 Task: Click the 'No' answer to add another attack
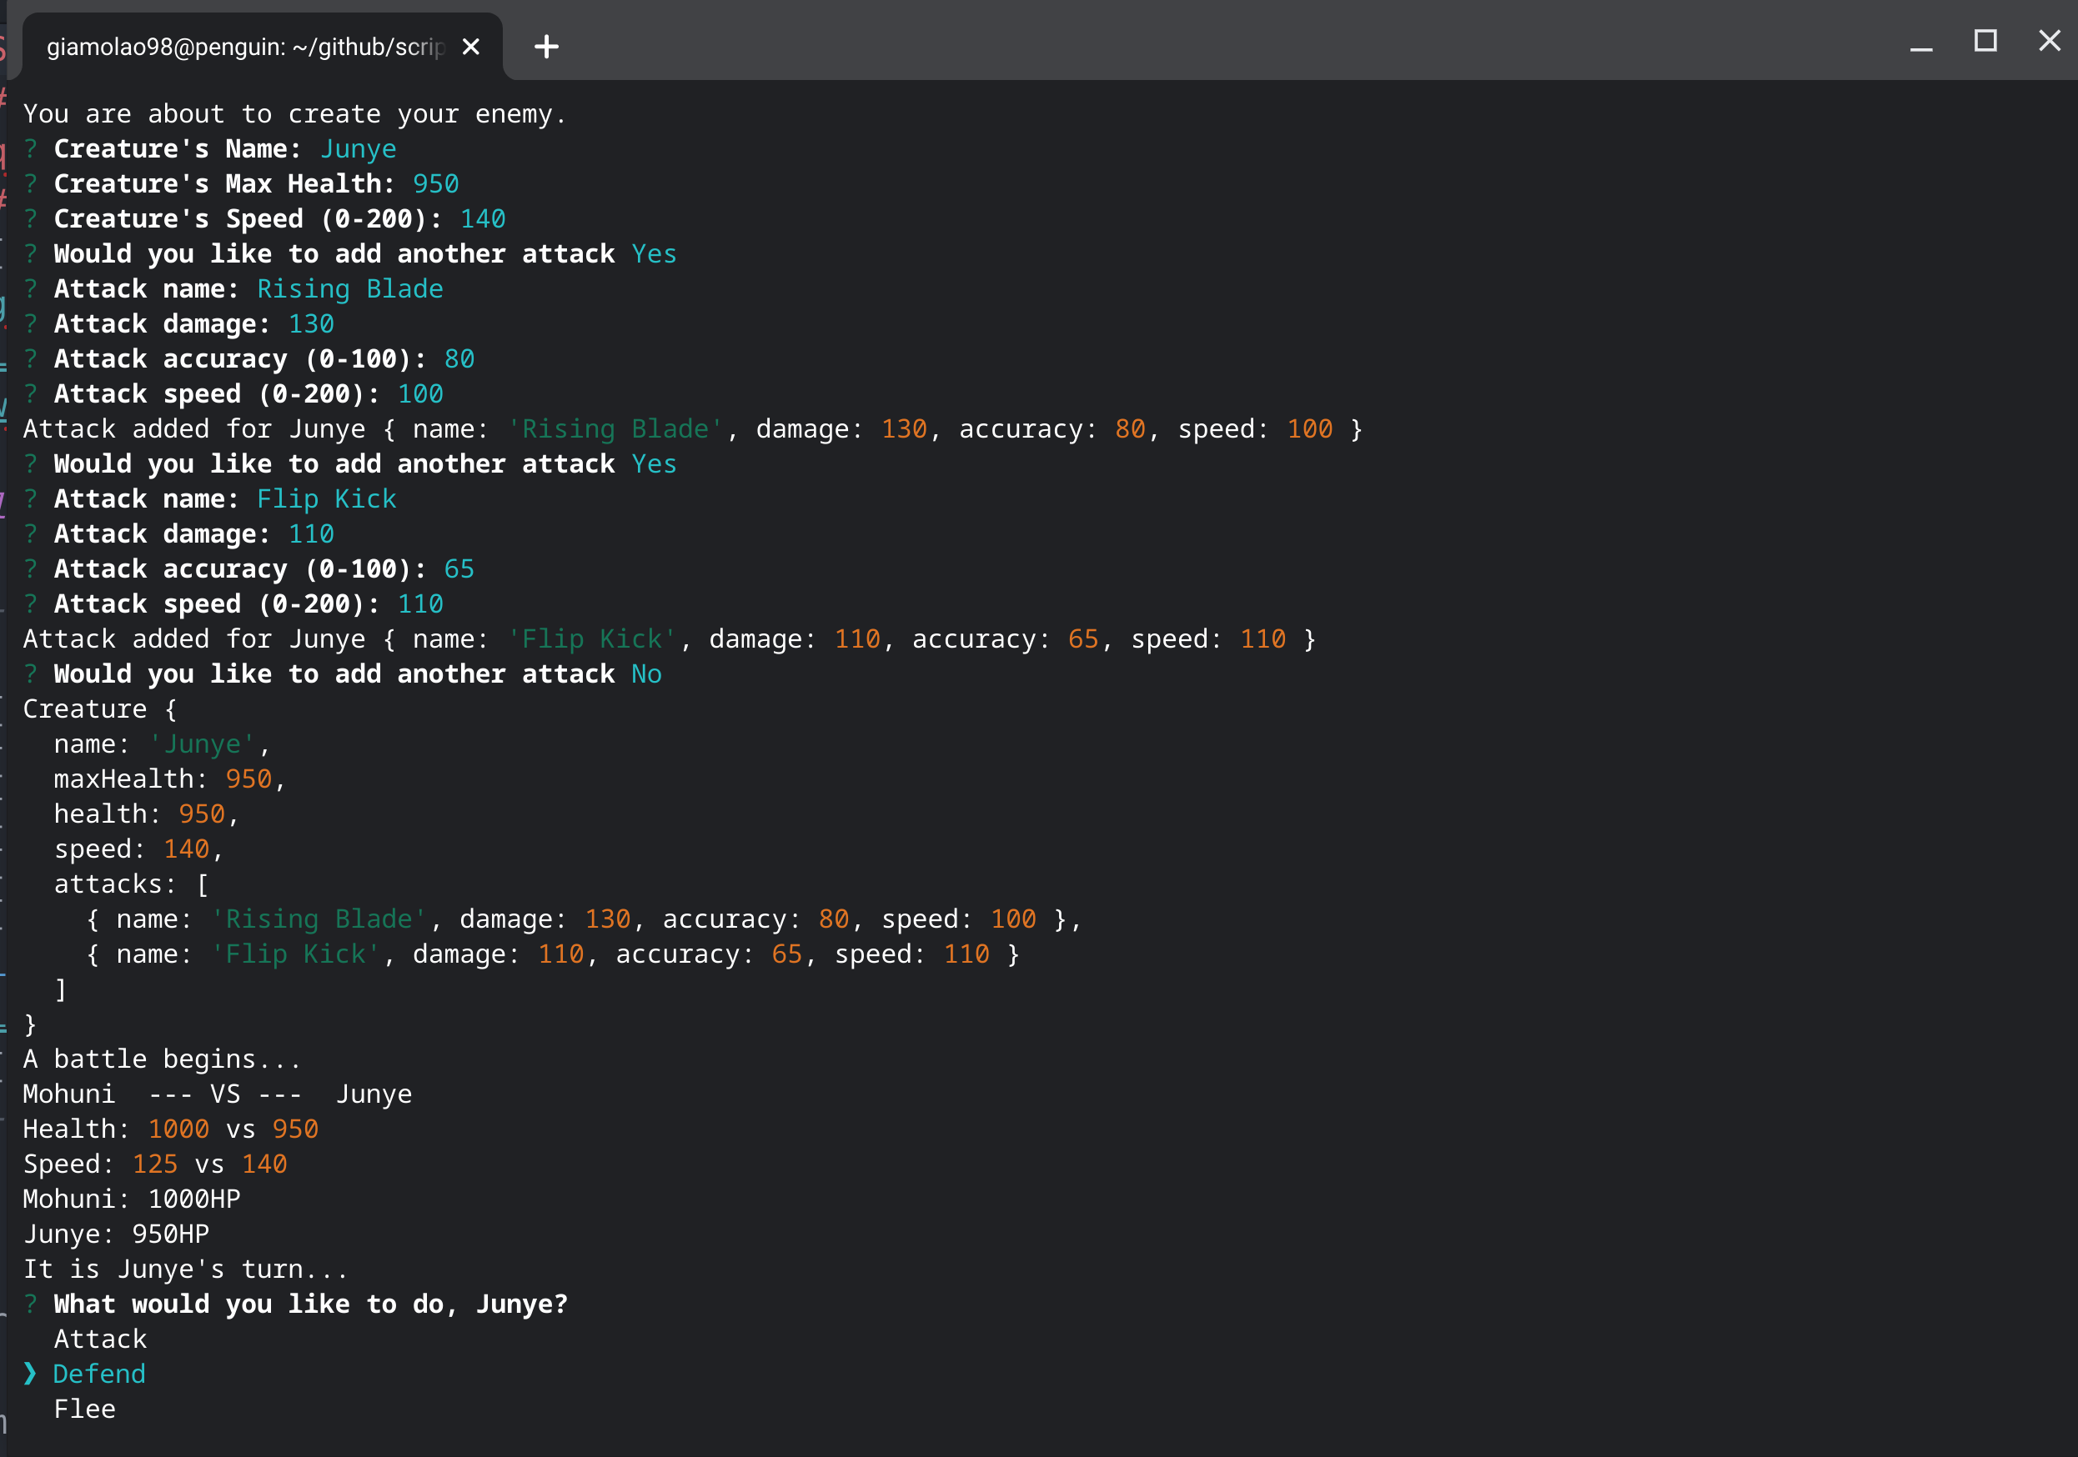[646, 673]
